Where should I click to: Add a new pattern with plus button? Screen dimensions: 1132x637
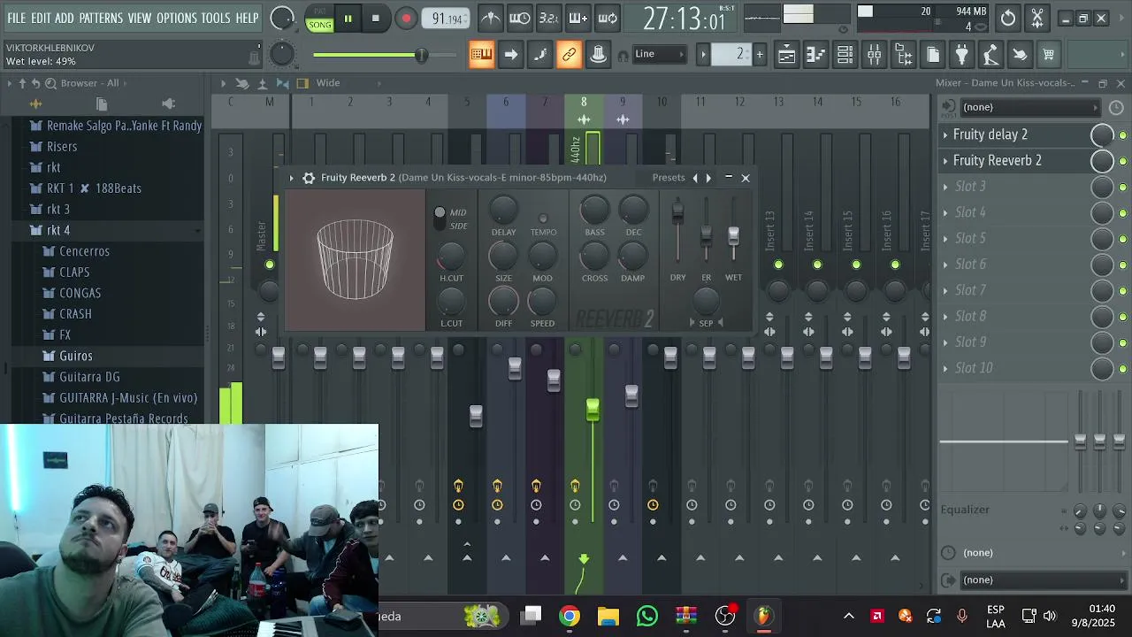point(759,54)
